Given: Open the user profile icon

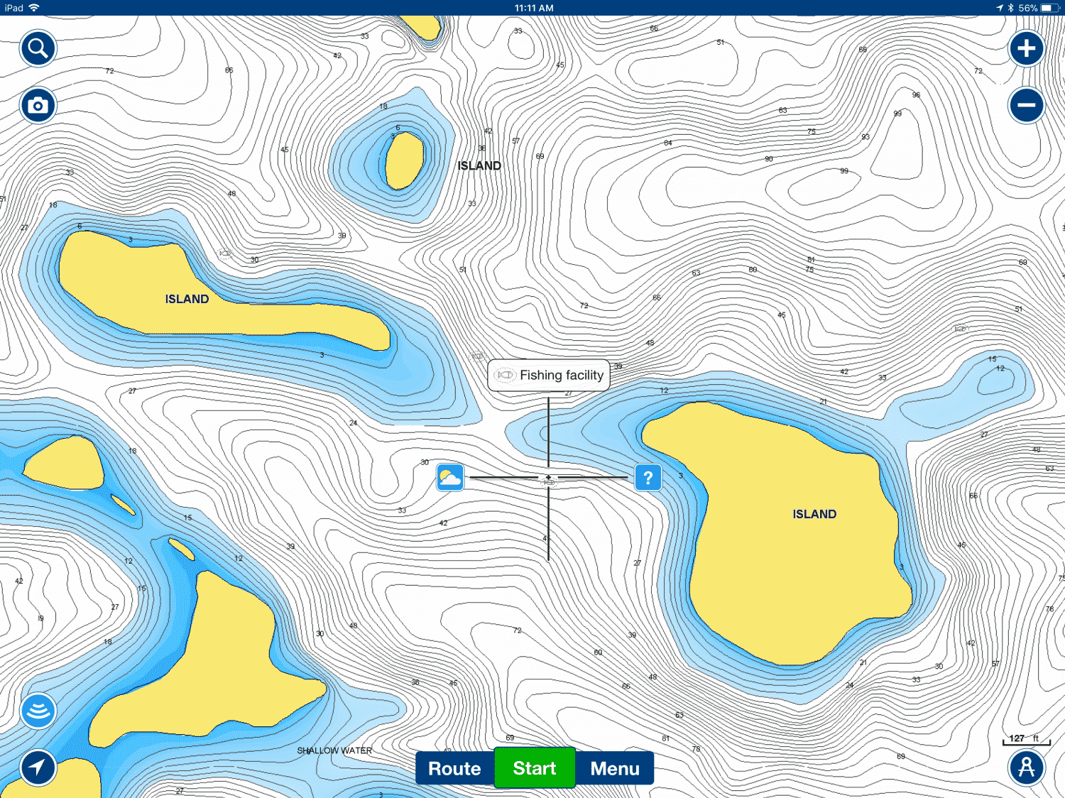Looking at the screenshot, I should (x=1026, y=767).
